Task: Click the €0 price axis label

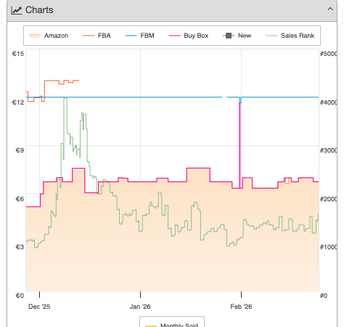Action: (x=20, y=296)
